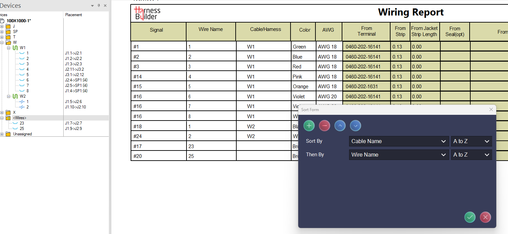Close the Devices panel
This screenshot has height=234, width=508.
point(105,6)
